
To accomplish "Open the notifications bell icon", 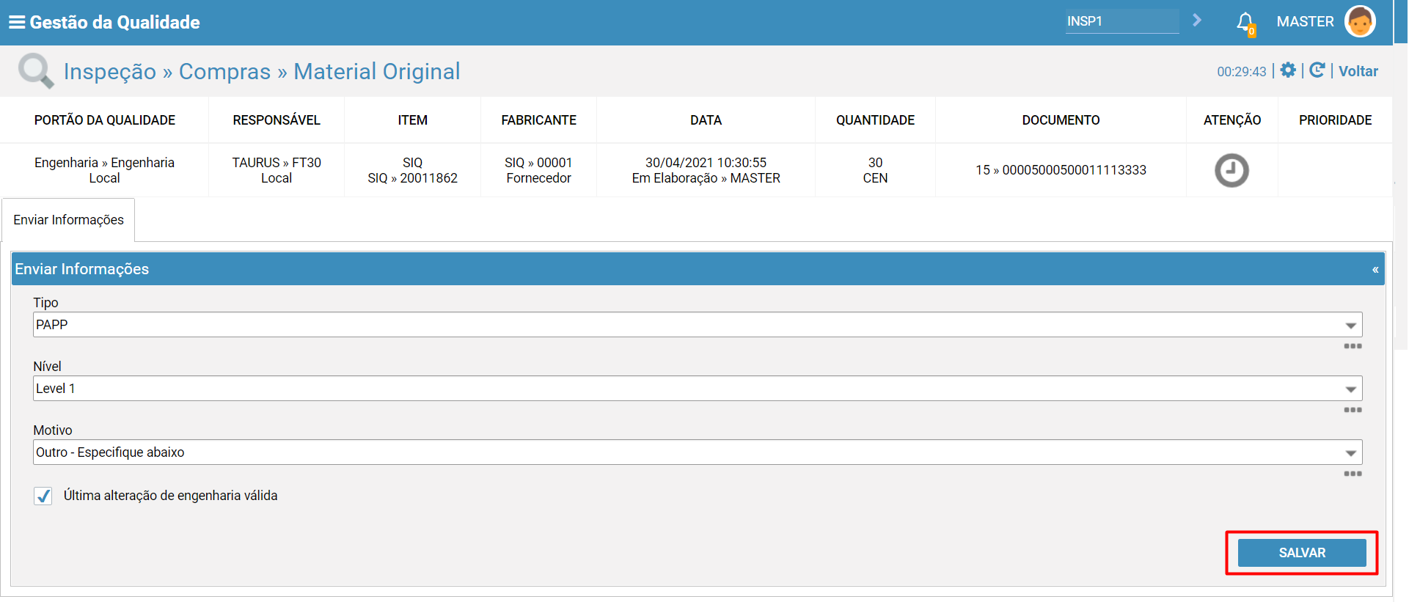I will point(1245,23).
